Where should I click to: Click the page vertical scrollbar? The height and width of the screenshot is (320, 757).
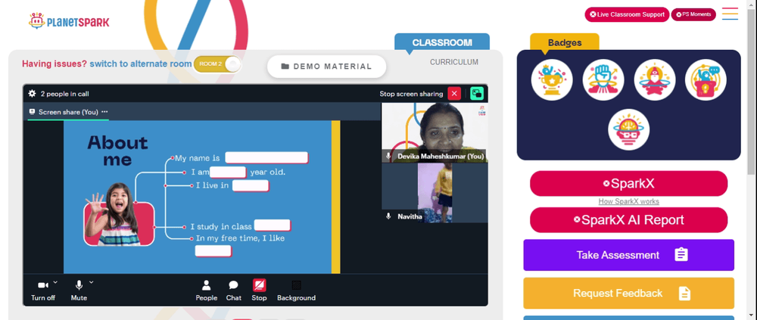tap(752, 92)
